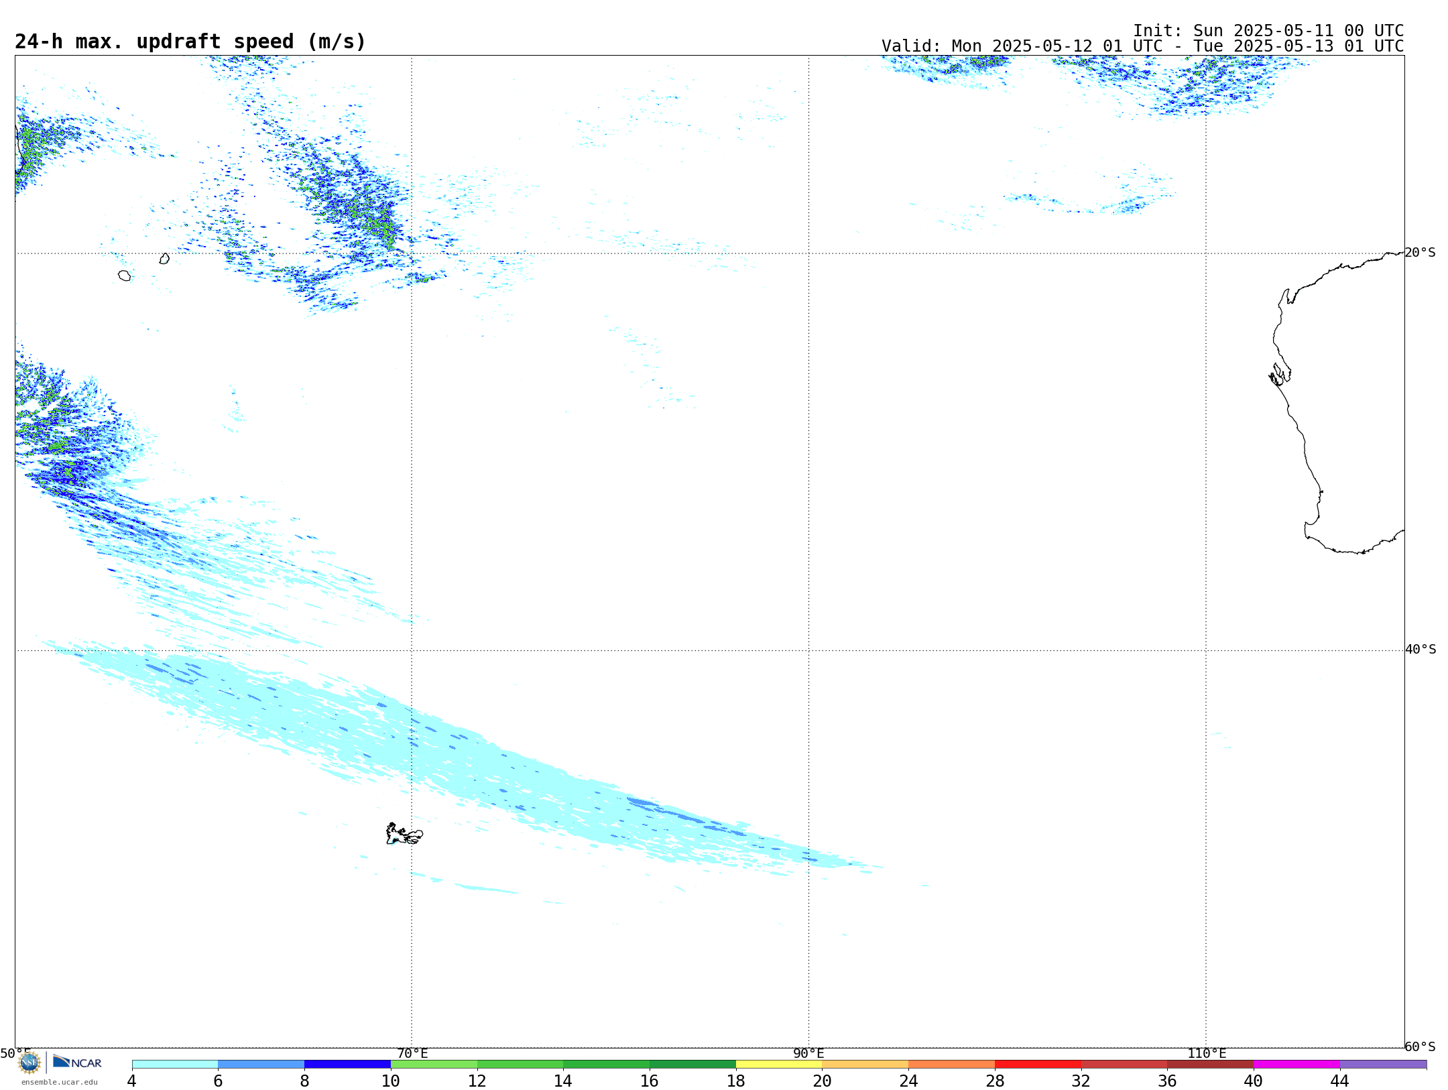Click the colorbar value label 18
The width and height of the screenshot is (1448, 1090).
pyautogui.click(x=736, y=1081)
